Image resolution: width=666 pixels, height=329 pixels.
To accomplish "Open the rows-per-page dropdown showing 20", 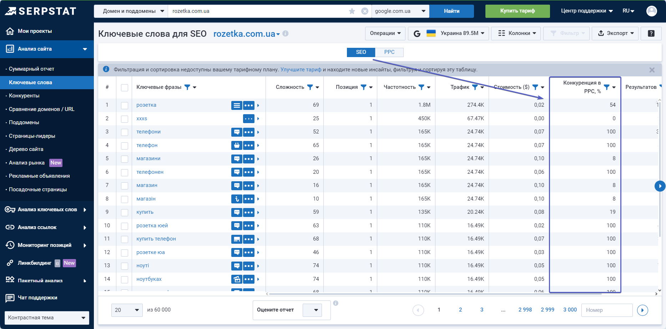I will pyautogui.click(x=127, y=310).
